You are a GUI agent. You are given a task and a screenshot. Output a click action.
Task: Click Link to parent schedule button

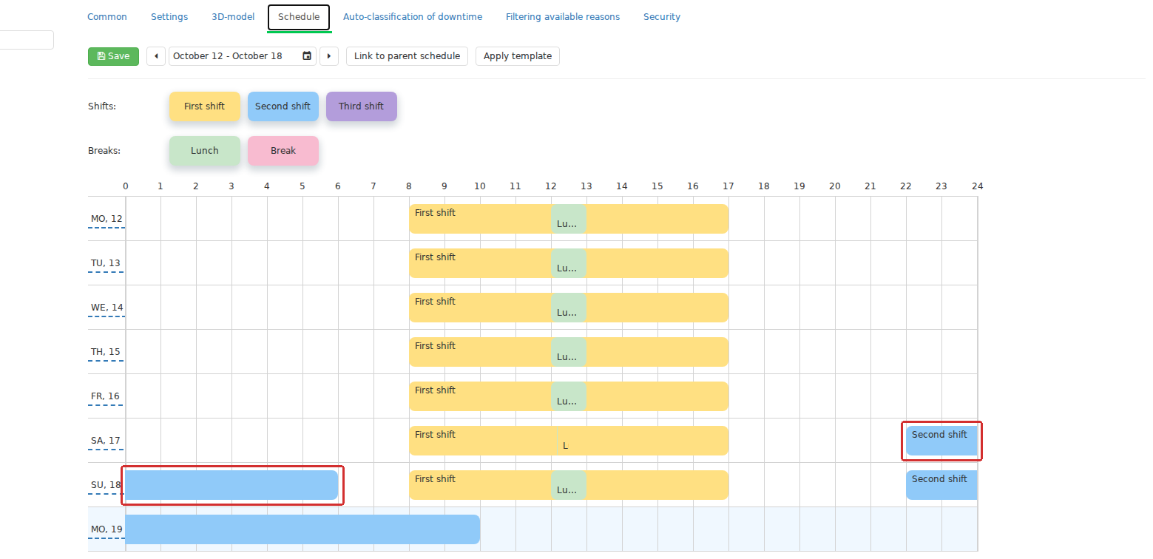407,56
